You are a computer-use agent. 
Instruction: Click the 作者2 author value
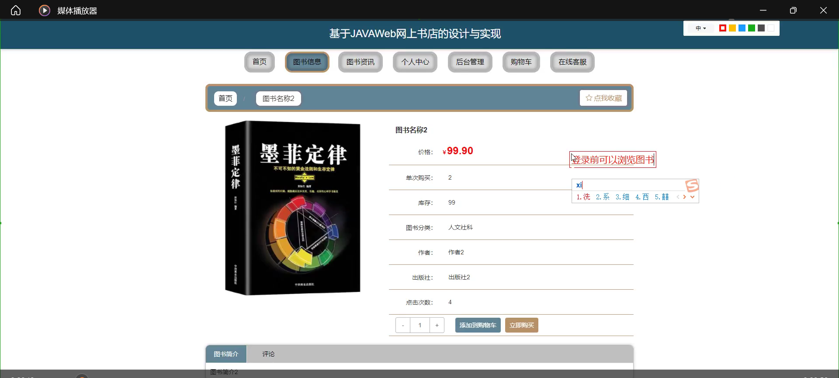coord(456,252)
